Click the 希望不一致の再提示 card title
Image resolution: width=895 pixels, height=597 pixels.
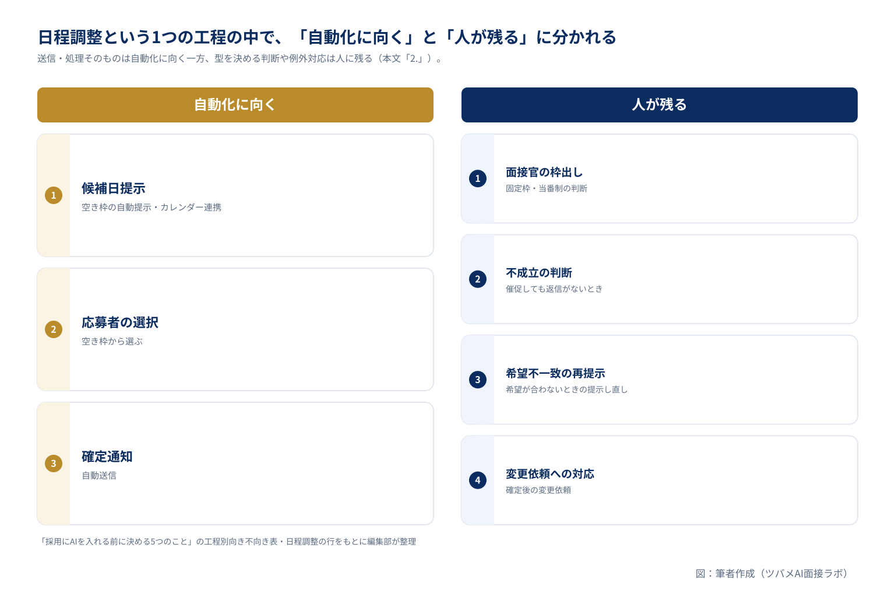(x=555, y=373)
